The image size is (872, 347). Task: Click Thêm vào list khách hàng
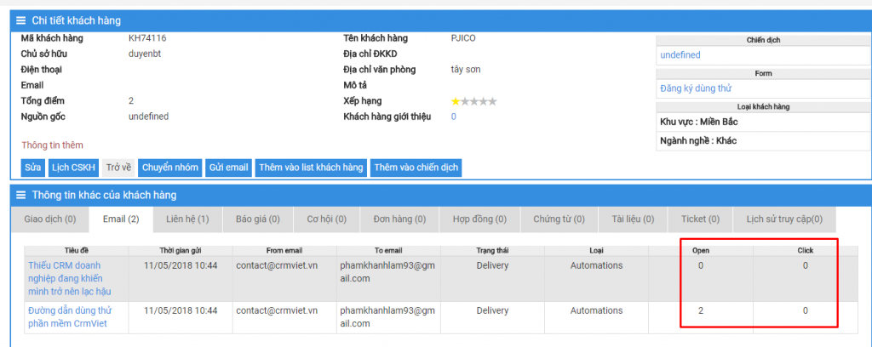[x=312, y=168]
